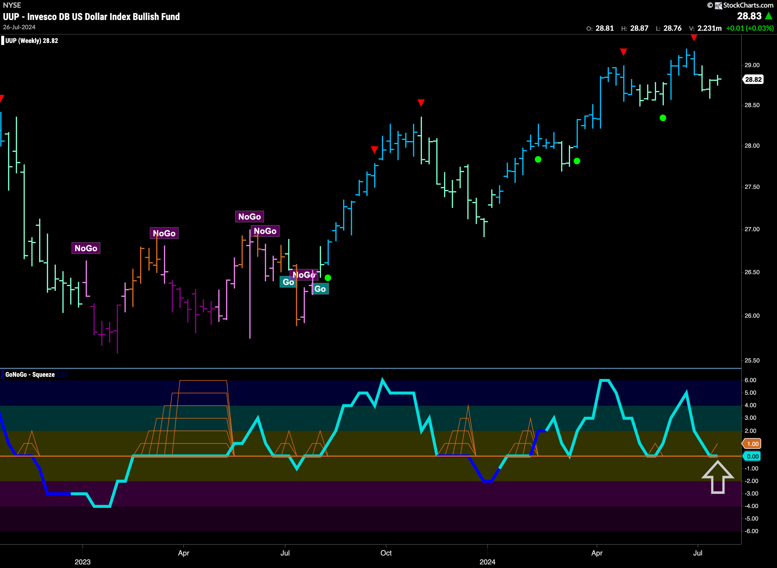
Task: Click the upper teal Go label near July
Action: pos(288,282)
